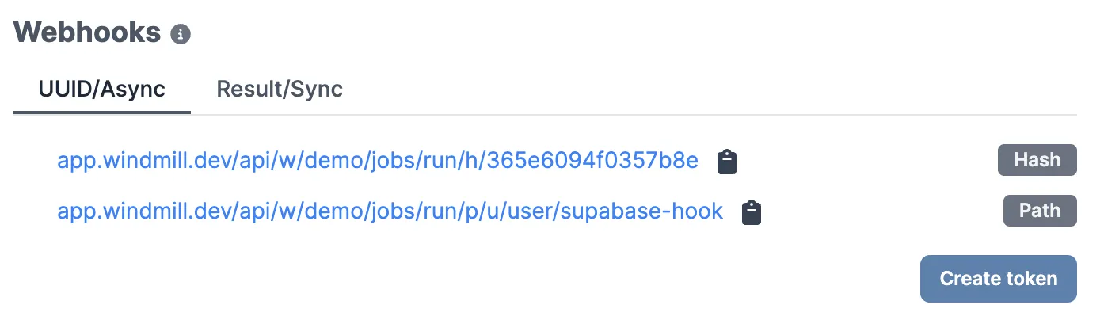This screenshot has width=1104, height=320.
Task: Select the underlined UUID/Async tab
Action: click(102, 89)
